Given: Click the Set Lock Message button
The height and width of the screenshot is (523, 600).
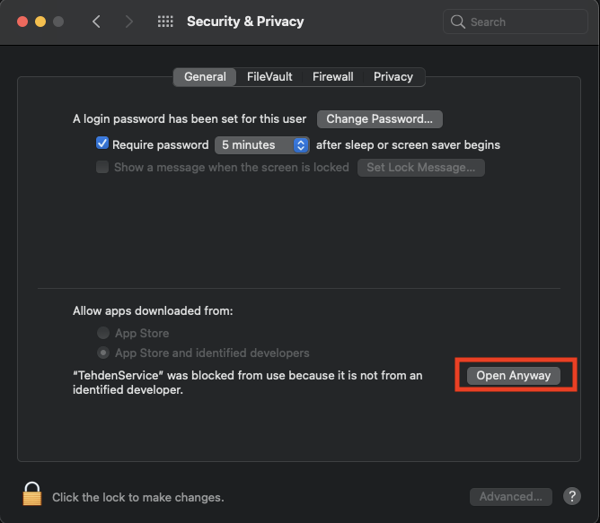Looking at the screenshot, I should pos(420,167).
